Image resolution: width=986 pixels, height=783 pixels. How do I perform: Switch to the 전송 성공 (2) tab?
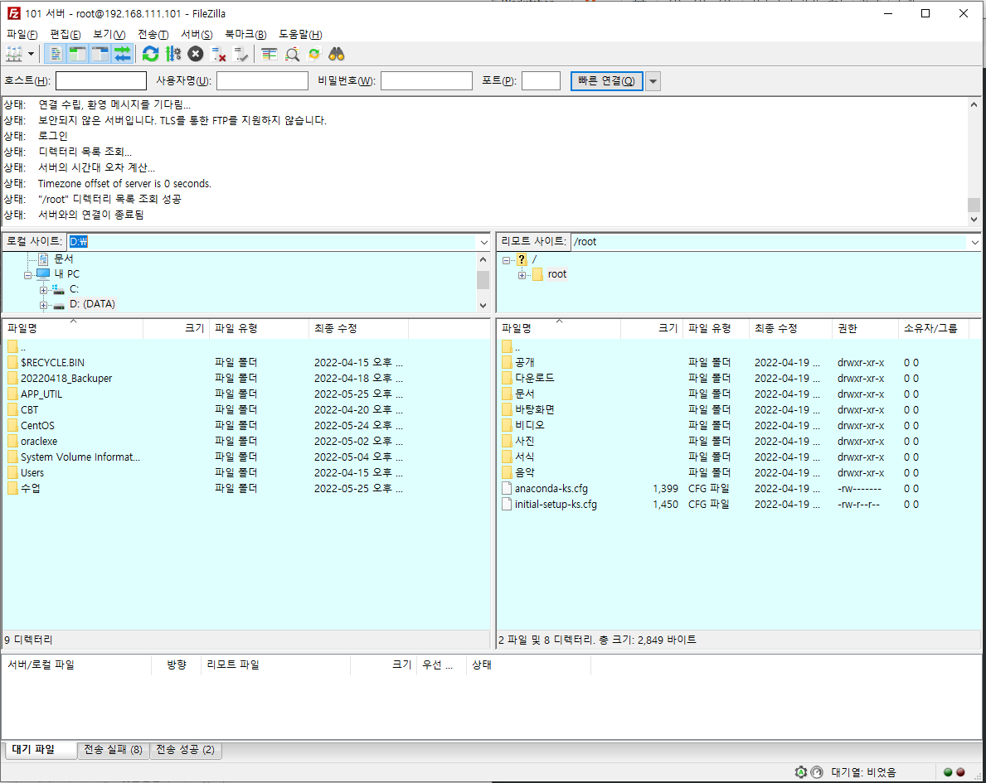click(x=186, y=750)
